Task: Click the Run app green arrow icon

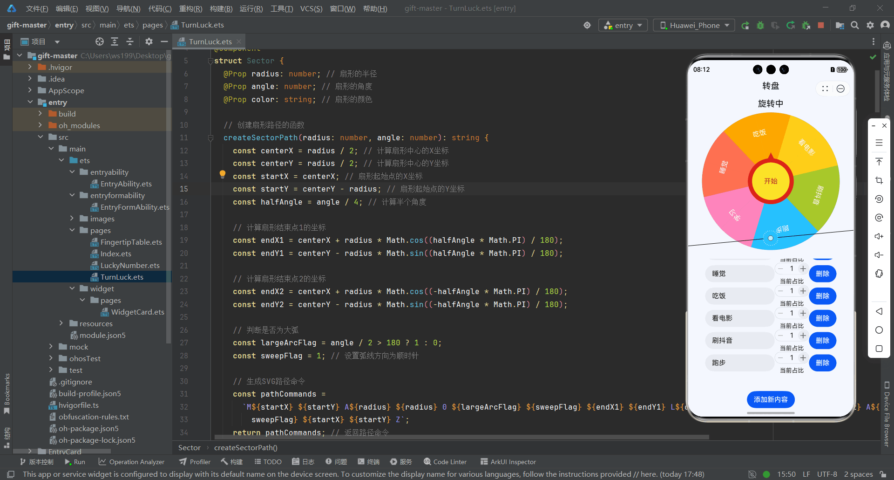Action: pyautogui.click(x=745, y=26)
